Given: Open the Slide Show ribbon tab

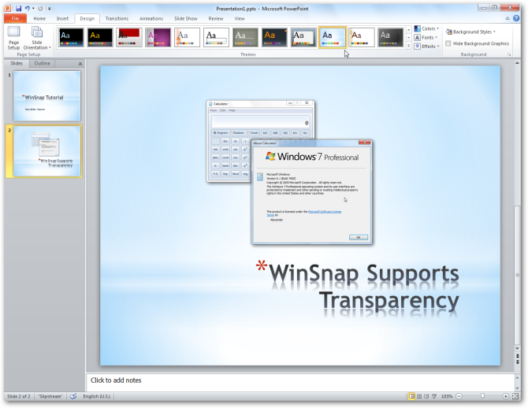Looking at the screenshot, I should tap(186, 19).
